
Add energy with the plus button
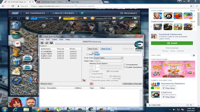click(85, 18)
